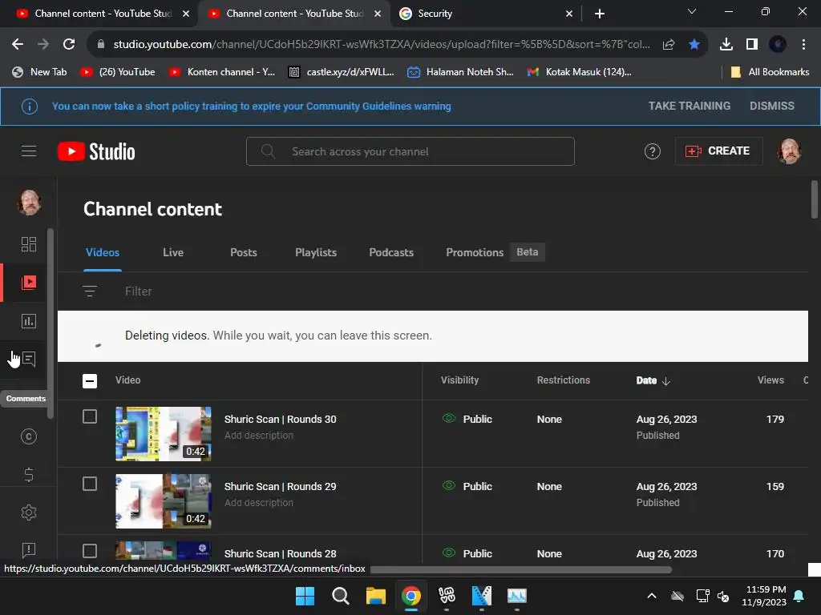The image size is (821, 615).
Task: Sort by the Date column header
Action: click(653, 380)
